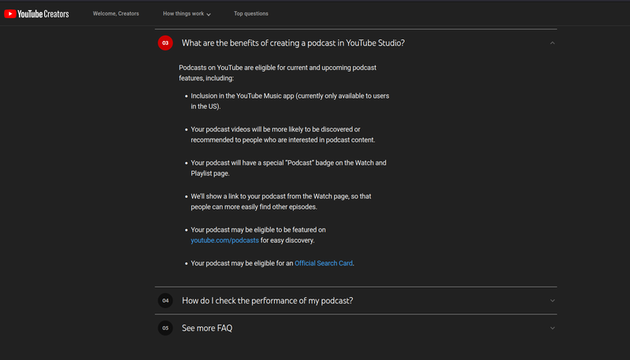Click the heading about benefits of creating a podcast
Viewport: 630px width, 360px height.
point(293,43)
